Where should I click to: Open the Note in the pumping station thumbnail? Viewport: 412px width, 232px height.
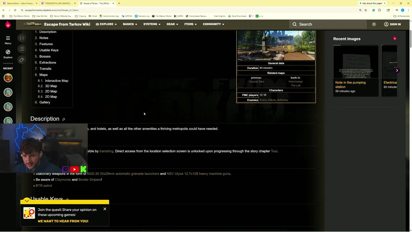356,62
